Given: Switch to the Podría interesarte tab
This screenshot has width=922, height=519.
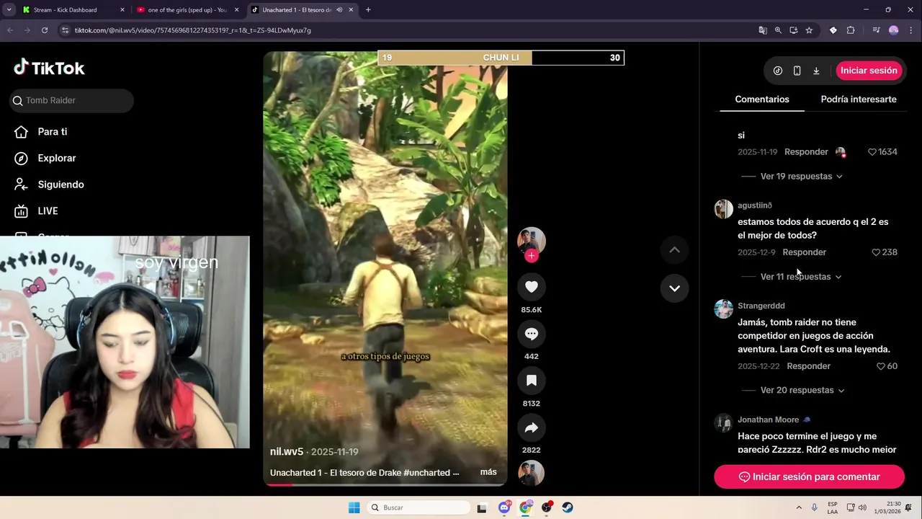Looking at the screenshot, I should coord(859,99).
